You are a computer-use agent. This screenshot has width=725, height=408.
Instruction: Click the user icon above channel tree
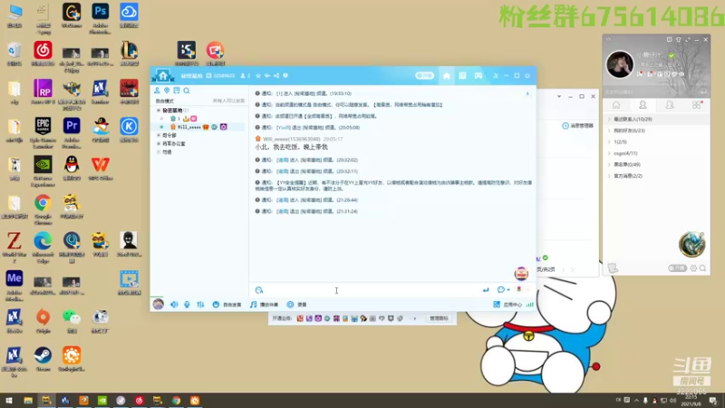[x=157, y=91]
